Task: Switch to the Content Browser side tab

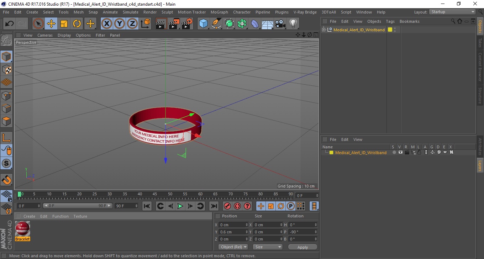Action: (x=480, y=67)
